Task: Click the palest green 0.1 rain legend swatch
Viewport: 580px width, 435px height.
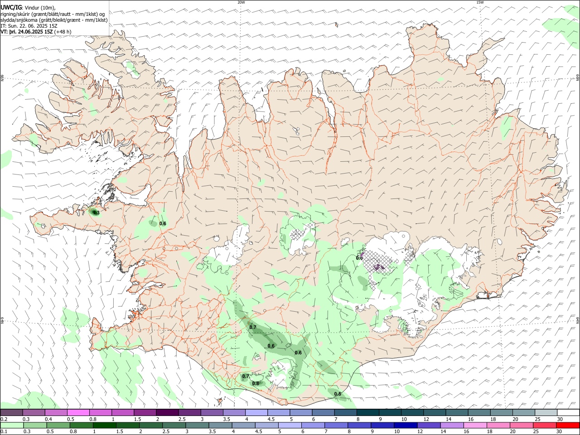Action: click(x=12, y=425)
